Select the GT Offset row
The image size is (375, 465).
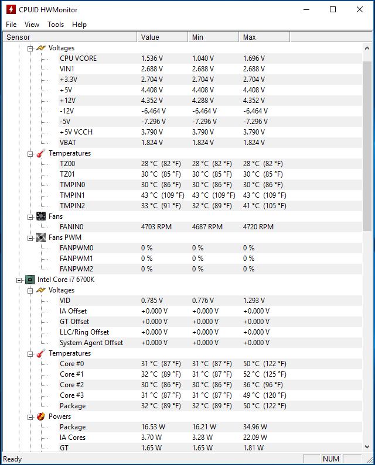210,322
